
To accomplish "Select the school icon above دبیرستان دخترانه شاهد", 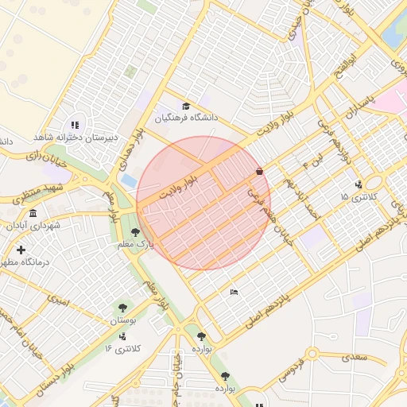I will coord(76,125).
